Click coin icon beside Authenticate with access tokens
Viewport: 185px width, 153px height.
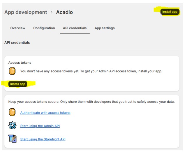tap(12, 112)
